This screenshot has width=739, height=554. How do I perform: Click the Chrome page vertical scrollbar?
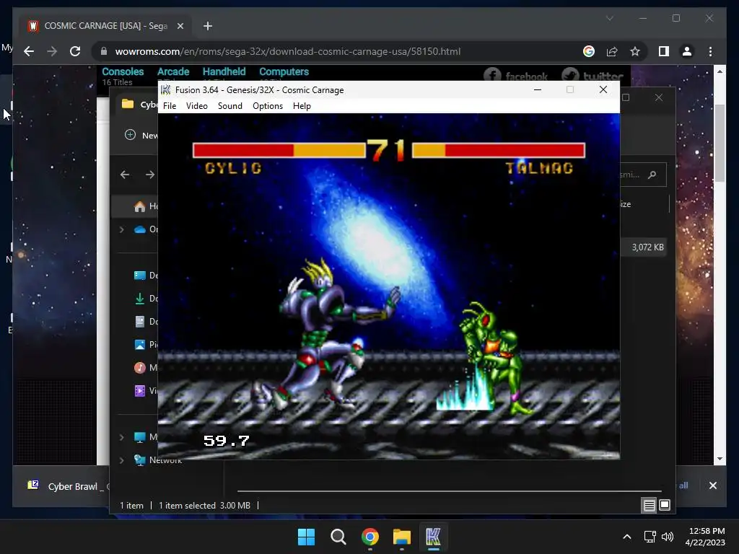[x=720, y=144]
